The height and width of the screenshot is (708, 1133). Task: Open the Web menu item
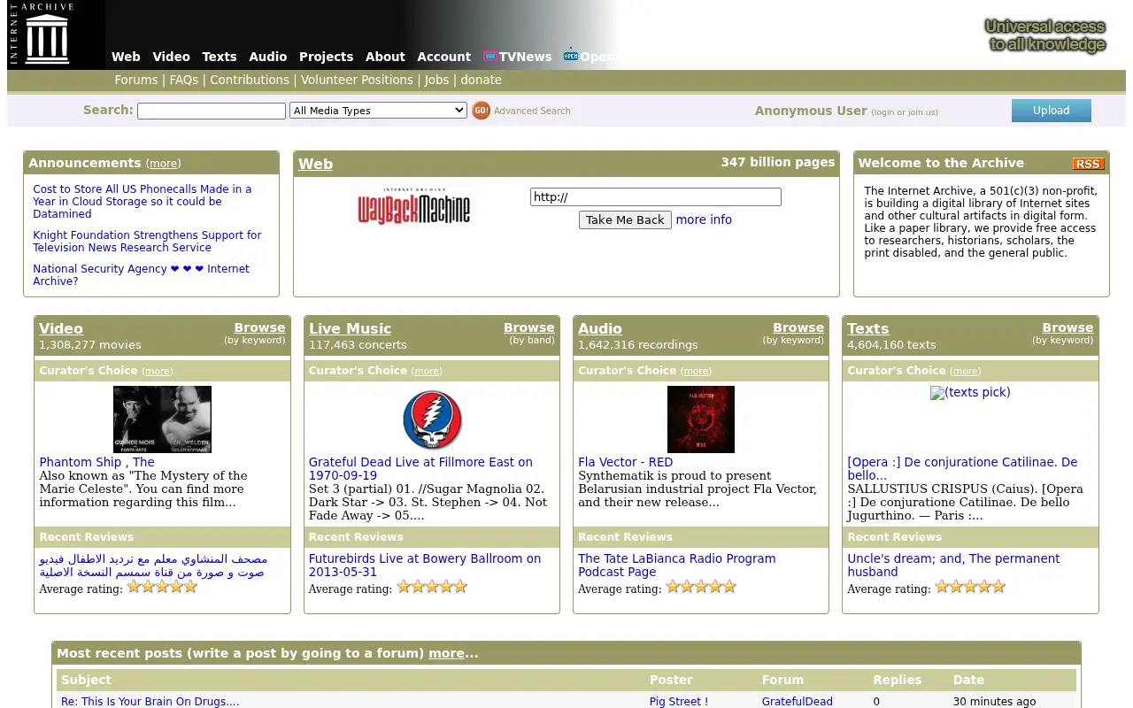tap(126, 57)
